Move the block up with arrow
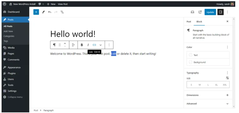The width and height of the screenshot is (239, 113). point(65,43)
